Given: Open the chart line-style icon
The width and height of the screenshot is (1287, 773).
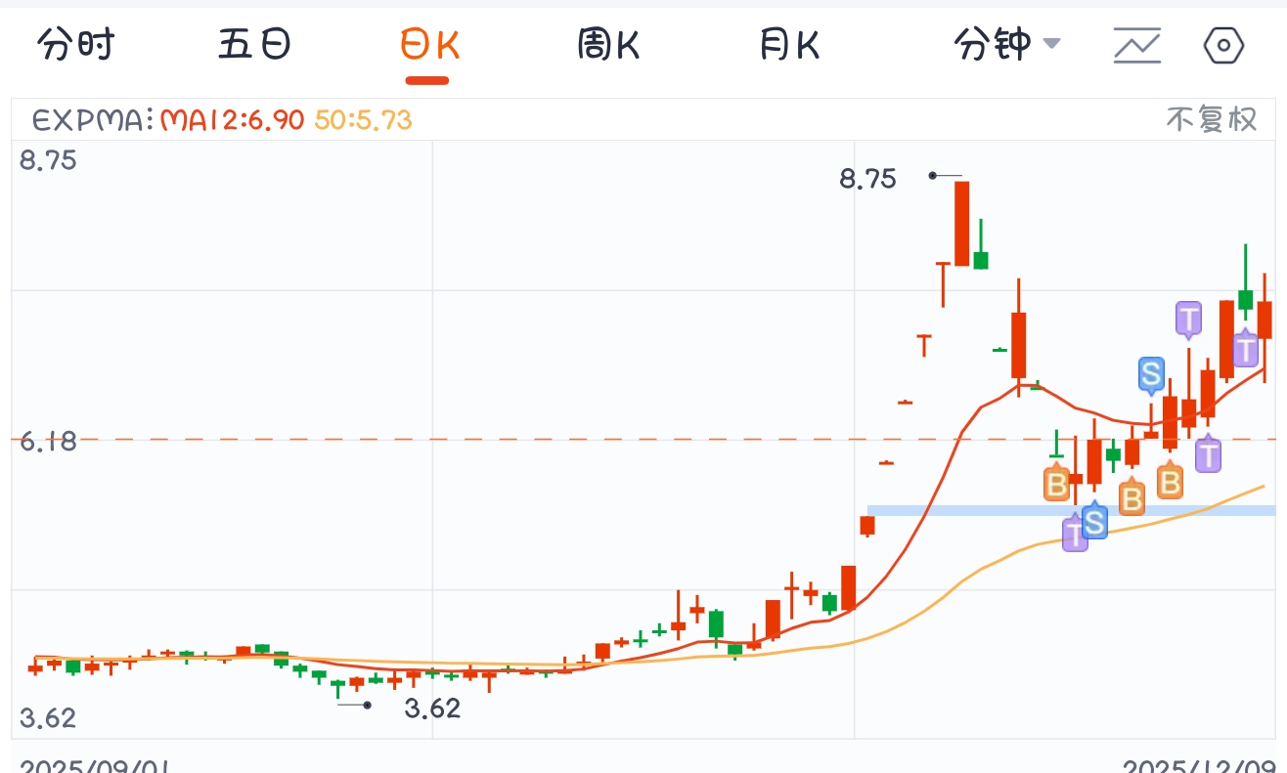Looking at the screenshot, I should tap(1137, 45).
